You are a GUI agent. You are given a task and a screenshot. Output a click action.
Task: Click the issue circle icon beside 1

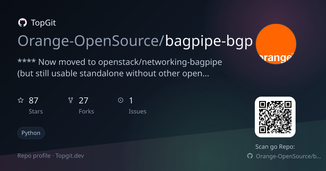(121, 100)
